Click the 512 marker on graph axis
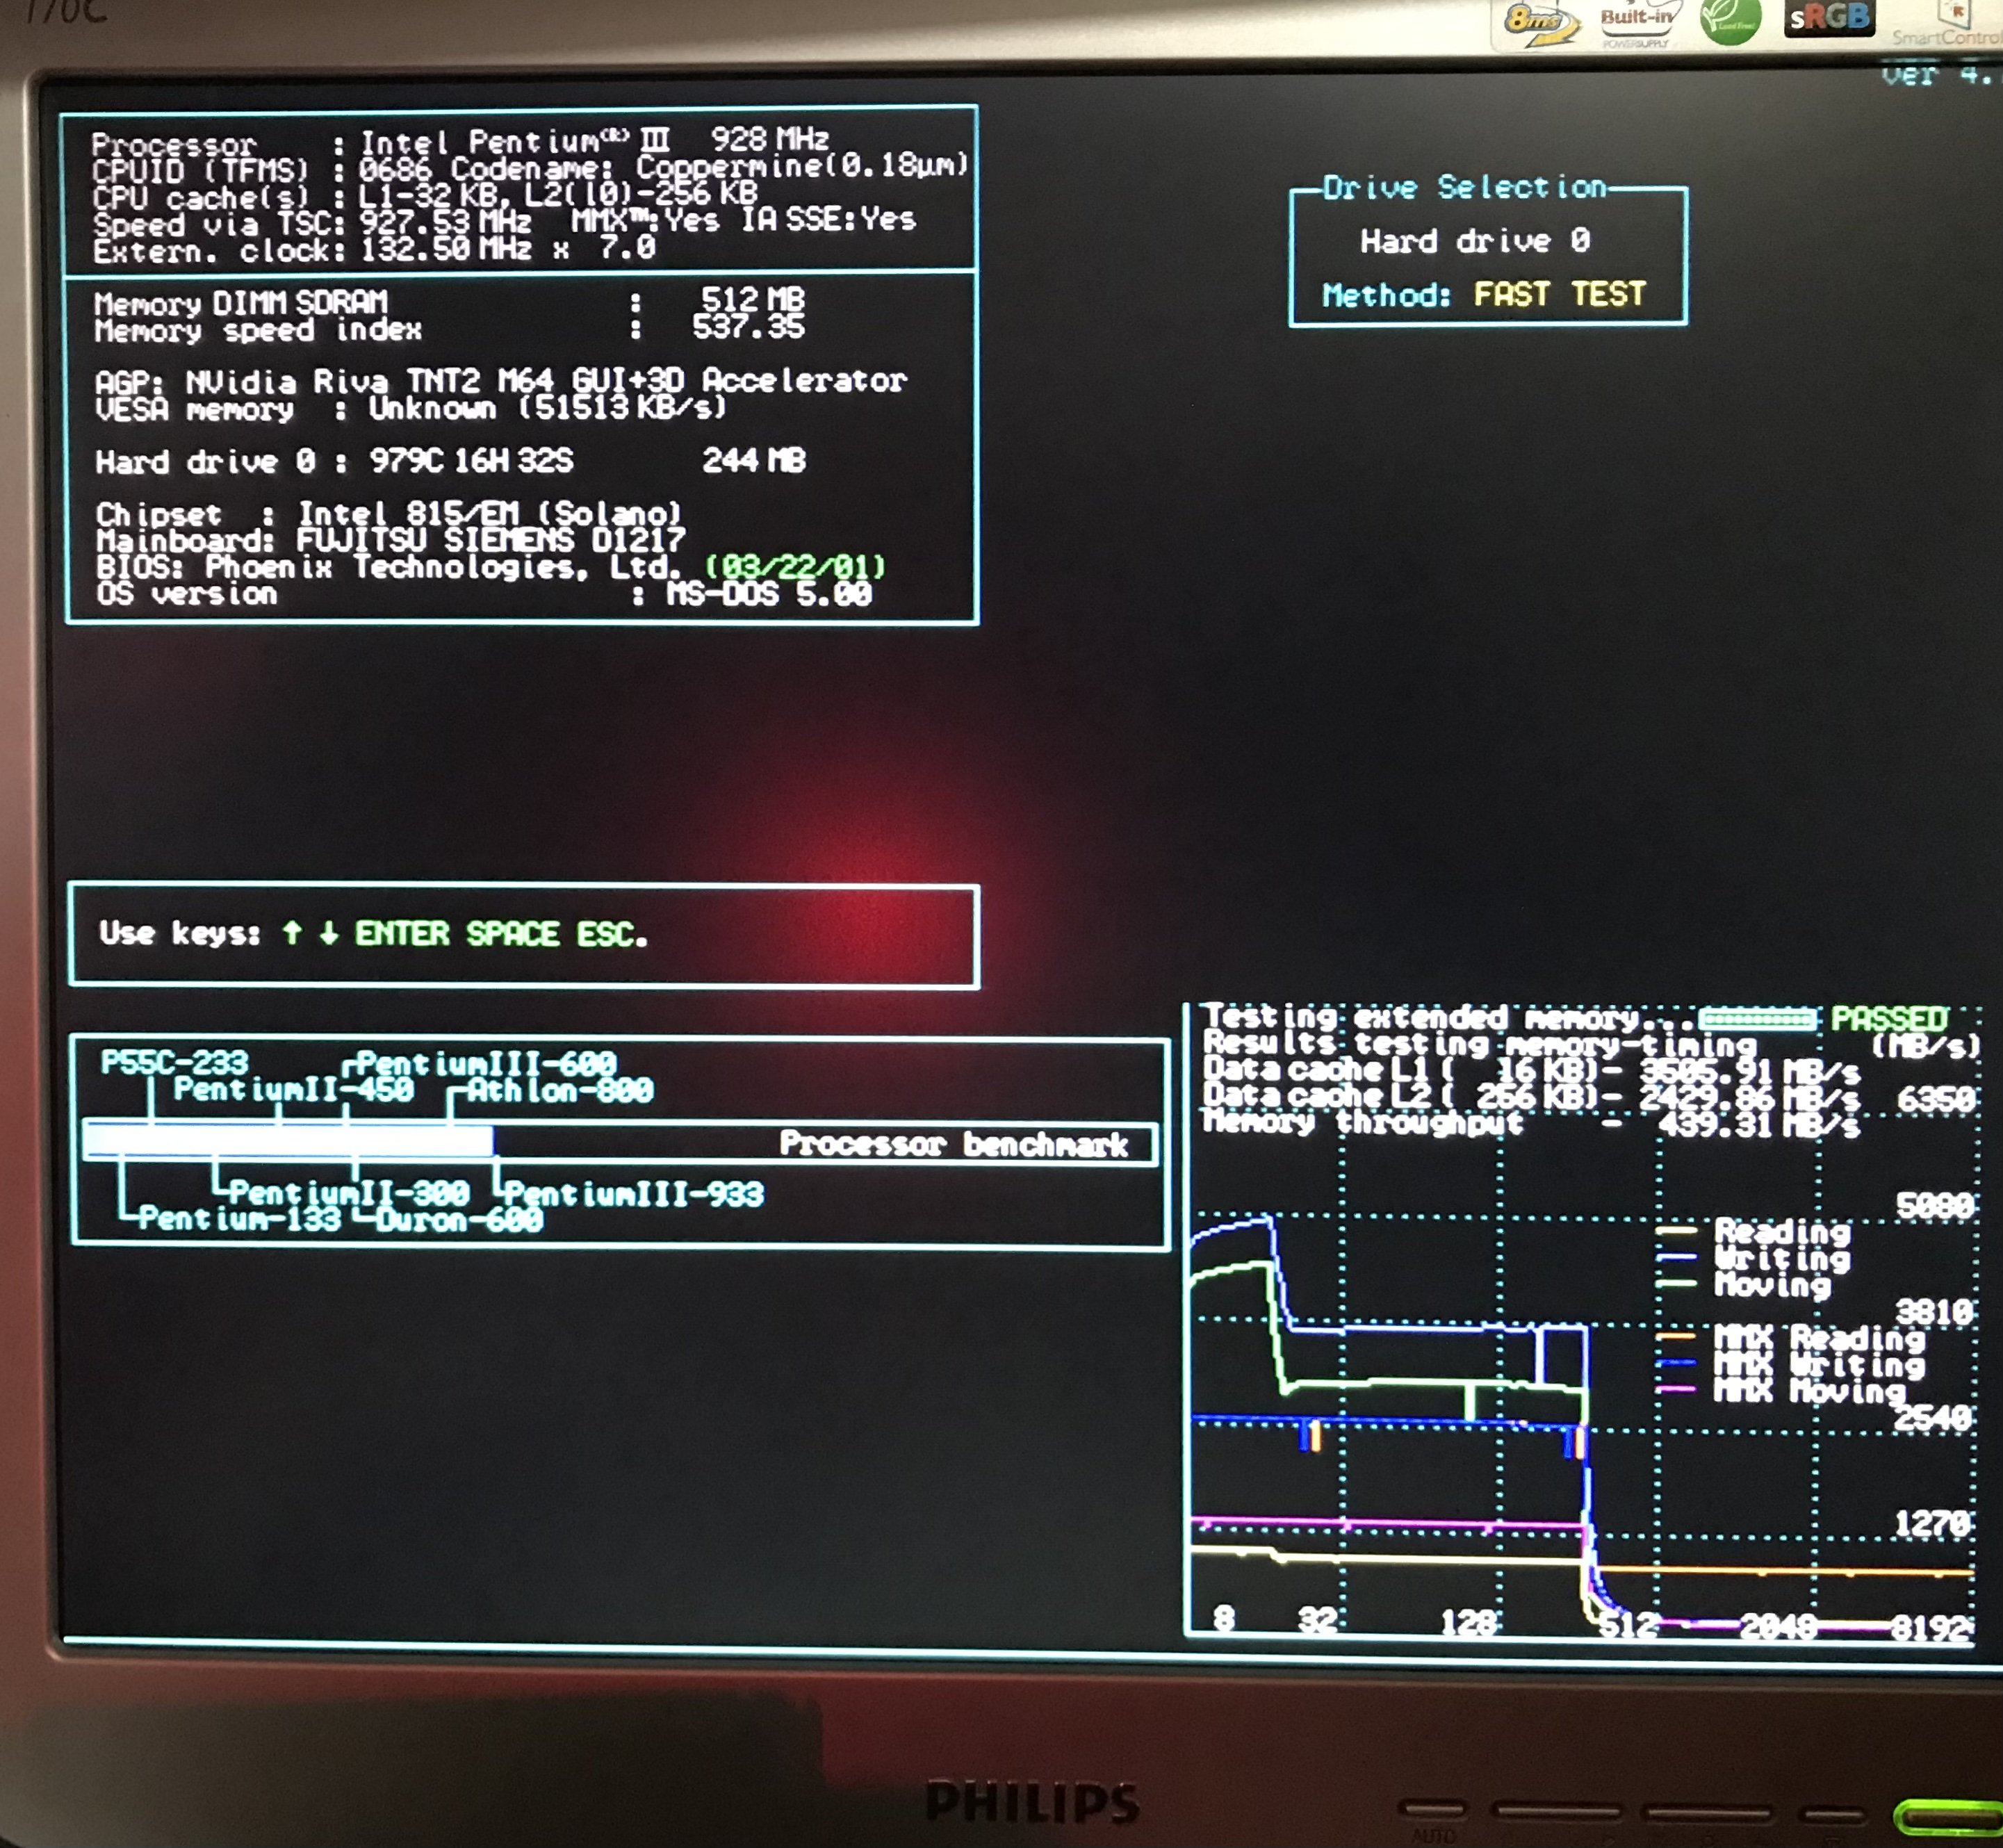This screenshot has width=2003, height=1848. (x=1627, y=1624)
